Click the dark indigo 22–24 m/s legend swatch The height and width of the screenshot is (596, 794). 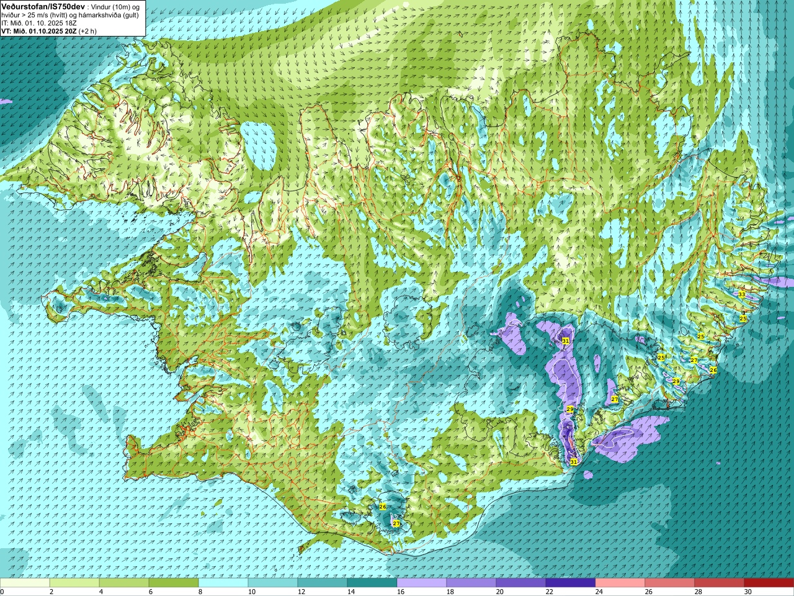(x=571, y=583)
